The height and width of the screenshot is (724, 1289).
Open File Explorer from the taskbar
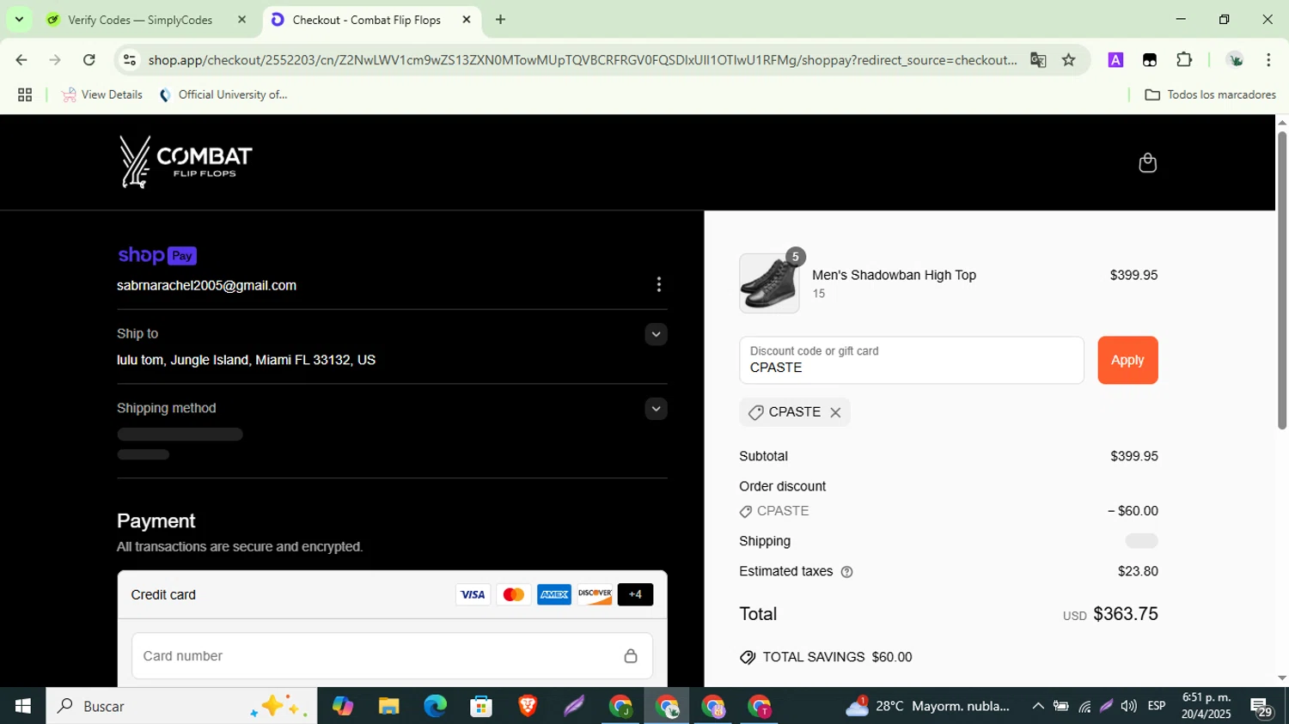(388, 706)
